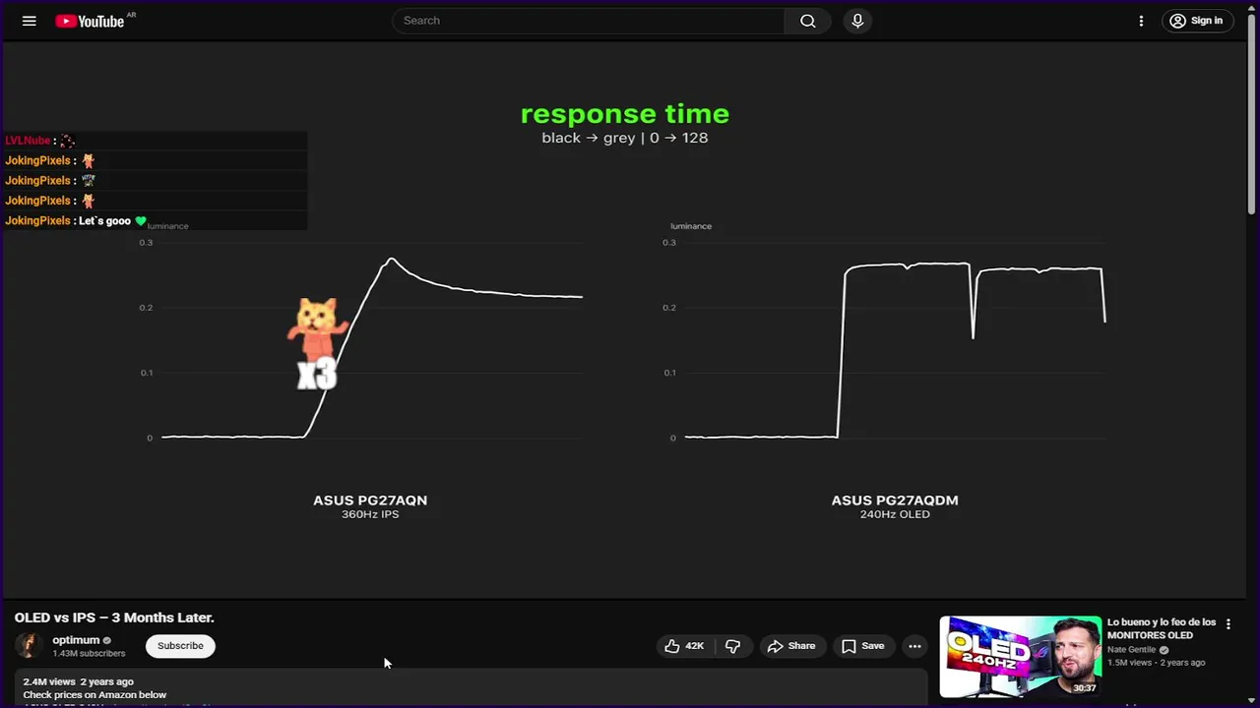This screenshot has width=1260, height=708.
Task: Save the video to a playlist
Action: click(862, 646)
